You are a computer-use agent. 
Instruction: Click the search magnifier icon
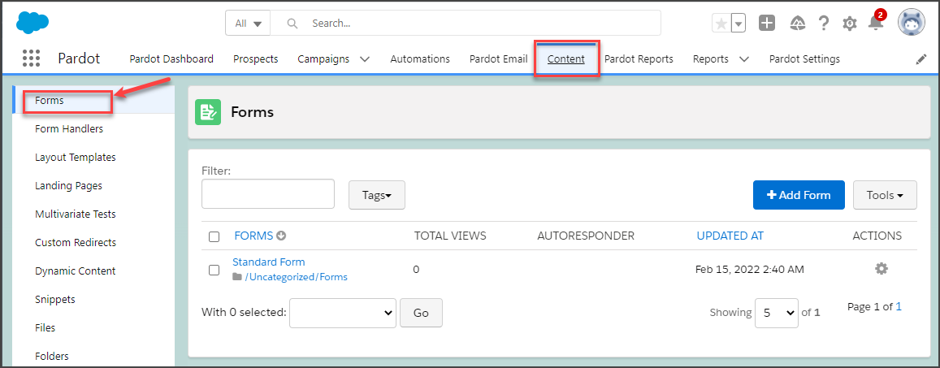coord(292,24)
